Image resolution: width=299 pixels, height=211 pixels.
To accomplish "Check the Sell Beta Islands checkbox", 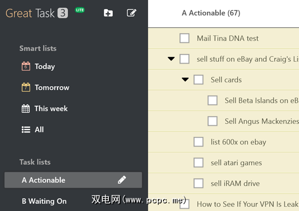I will coord(213,101).
